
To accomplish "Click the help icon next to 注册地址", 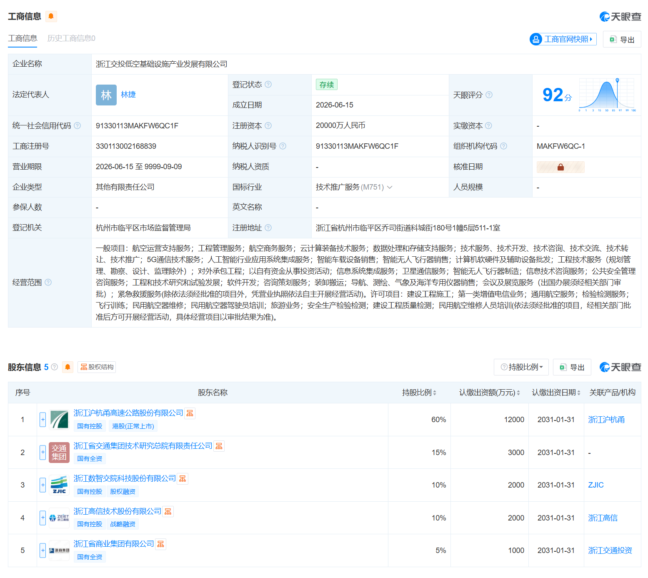I will pyautogui.click(x=268, y=228).
